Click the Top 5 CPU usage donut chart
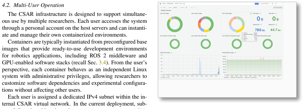This screenshot has height=109, width=303. [x=175, y=24]
